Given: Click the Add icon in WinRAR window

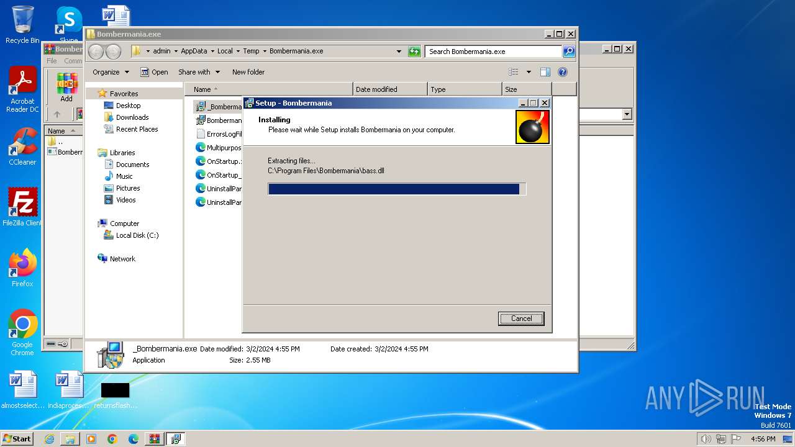Looking at the screenshot, I should pos(66,87).
